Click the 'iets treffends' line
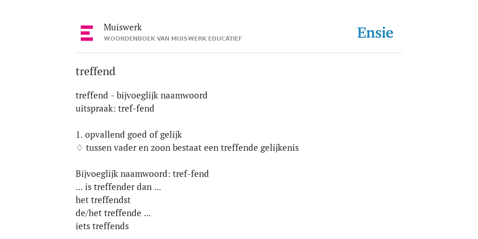 pyautogui.click(x=102, y=226)
